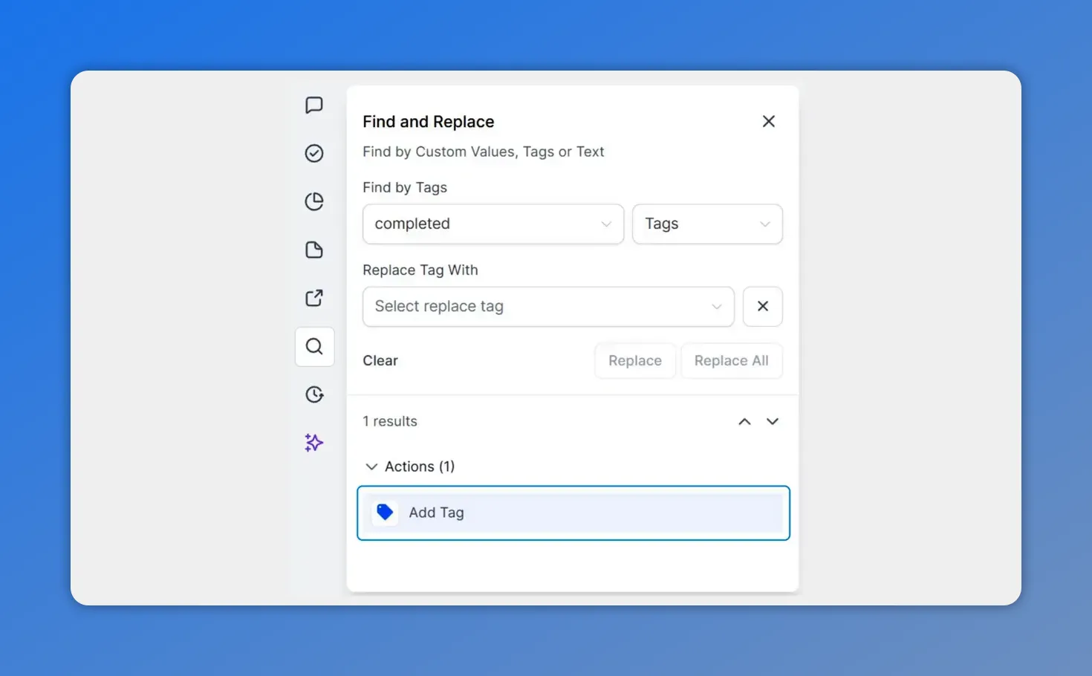Click the up arrow to go to previous result

744,421
